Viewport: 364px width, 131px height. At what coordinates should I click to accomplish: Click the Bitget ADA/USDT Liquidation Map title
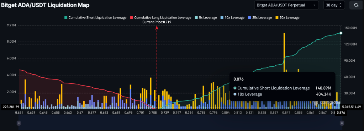click(x=45, y=5)
